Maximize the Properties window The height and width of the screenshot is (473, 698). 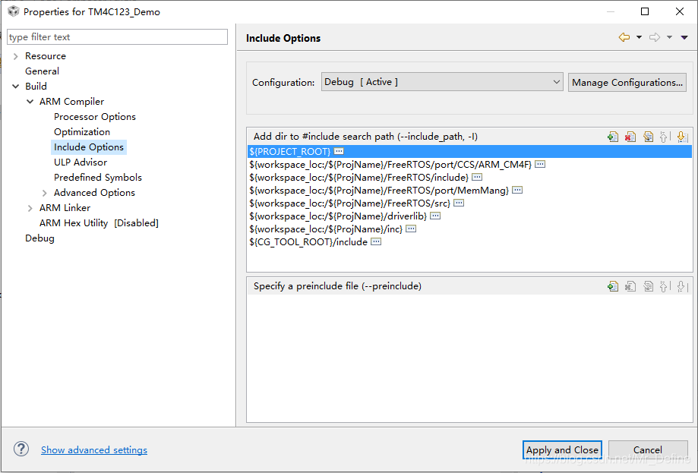pos(645,11)
